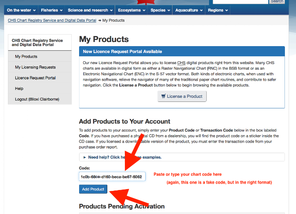The height and width of the screenshot is (214, 296).
Task: Open the Ecosystems navigation menu
Action: coord(131,10)
